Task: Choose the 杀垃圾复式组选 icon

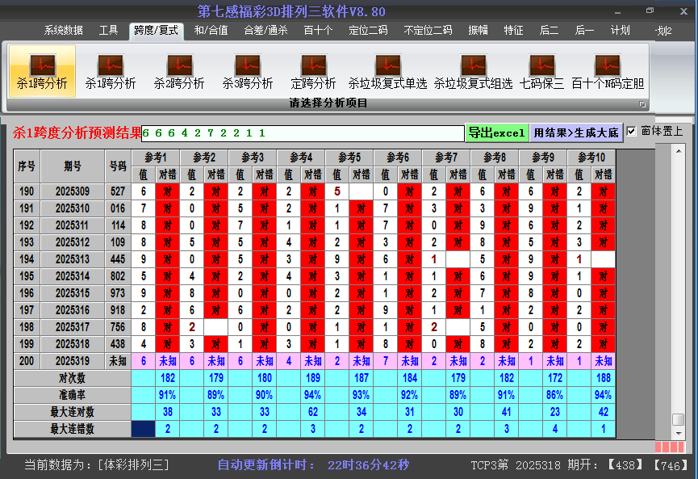Action: click(x=473, y=71)
